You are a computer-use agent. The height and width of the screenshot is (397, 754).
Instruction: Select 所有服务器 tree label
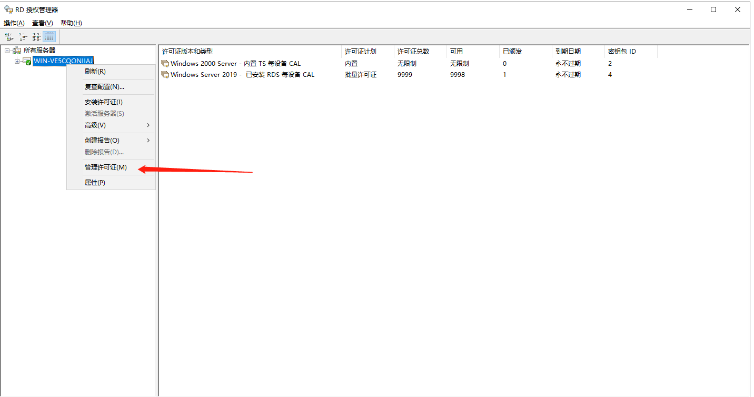tap(39, 51)
